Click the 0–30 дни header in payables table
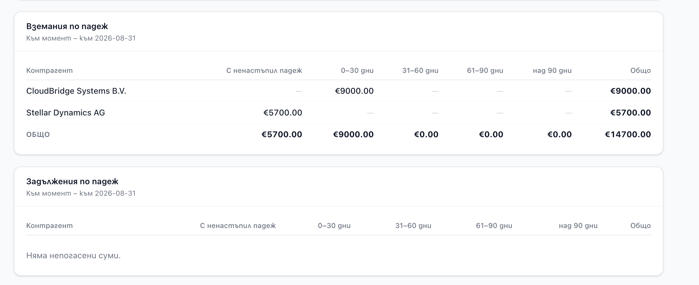This screenshot has width=699, height=285. (x=334, y=226)
